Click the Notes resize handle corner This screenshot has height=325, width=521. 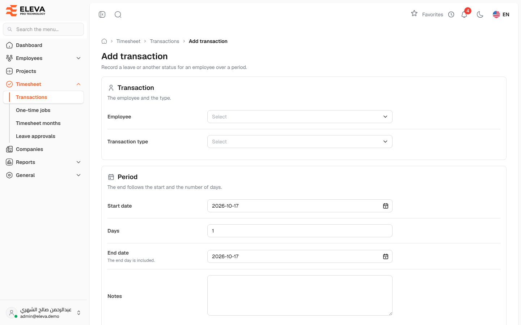[x=390, y=313]
